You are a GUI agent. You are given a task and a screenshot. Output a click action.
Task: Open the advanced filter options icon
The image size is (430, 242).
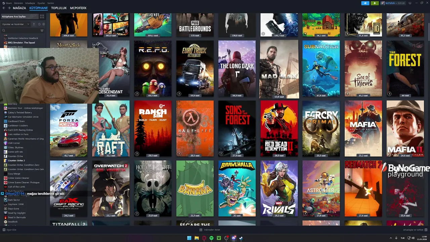click(42, 31)
